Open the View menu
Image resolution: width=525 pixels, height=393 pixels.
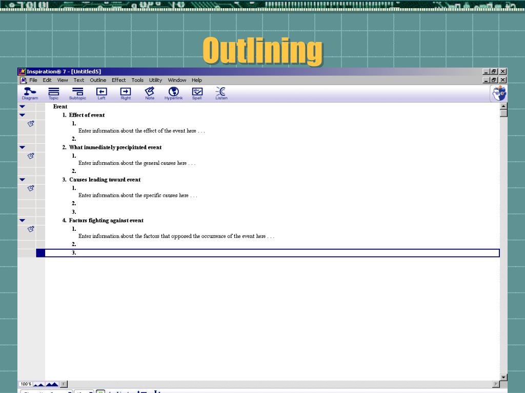[x=62, y=80]
